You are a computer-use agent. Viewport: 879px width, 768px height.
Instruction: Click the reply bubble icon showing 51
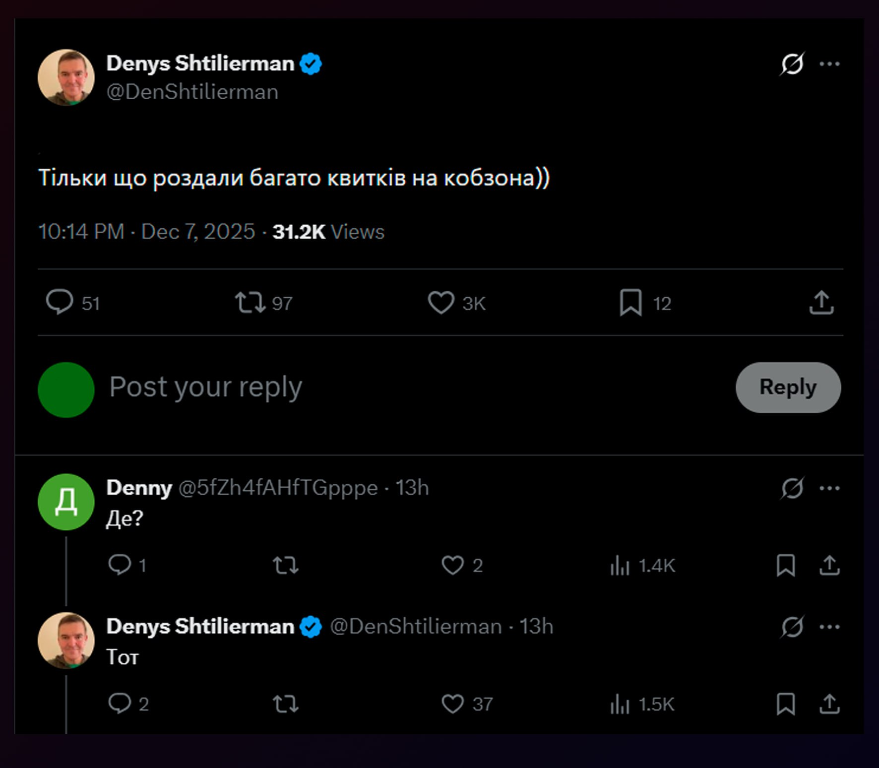click(60, 302)
